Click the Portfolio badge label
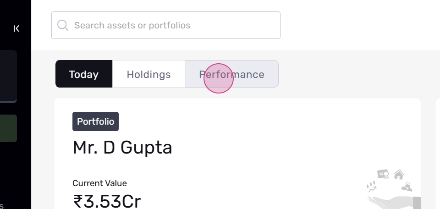The image size is (440, 209). pos(95,121)
